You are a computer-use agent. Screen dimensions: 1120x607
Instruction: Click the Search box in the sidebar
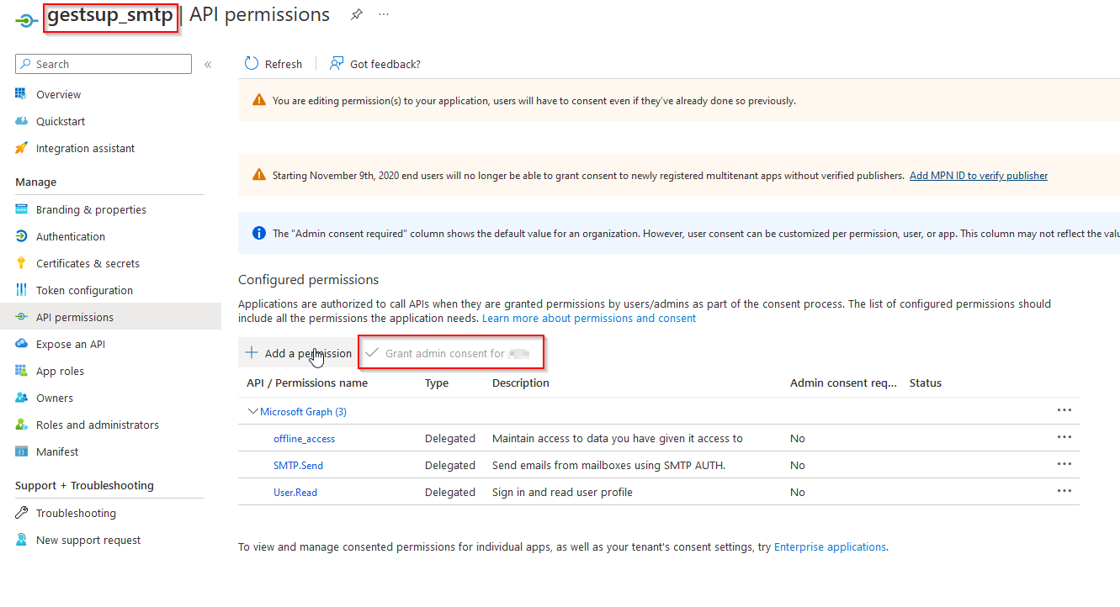pyautogui.click(x=104, y=64)
